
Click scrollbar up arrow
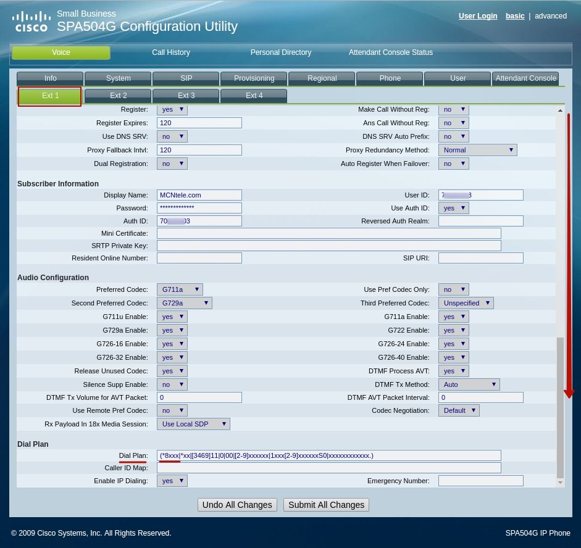(560, 110)
